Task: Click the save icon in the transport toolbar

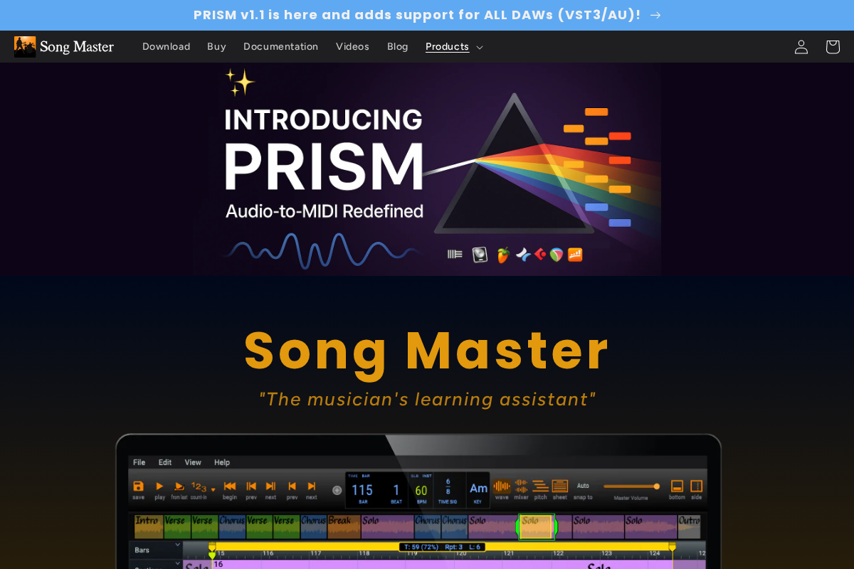Action: (138, 486)
